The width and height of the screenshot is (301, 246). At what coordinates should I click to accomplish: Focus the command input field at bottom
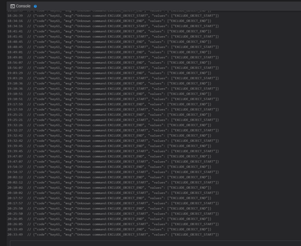[155, 243]
